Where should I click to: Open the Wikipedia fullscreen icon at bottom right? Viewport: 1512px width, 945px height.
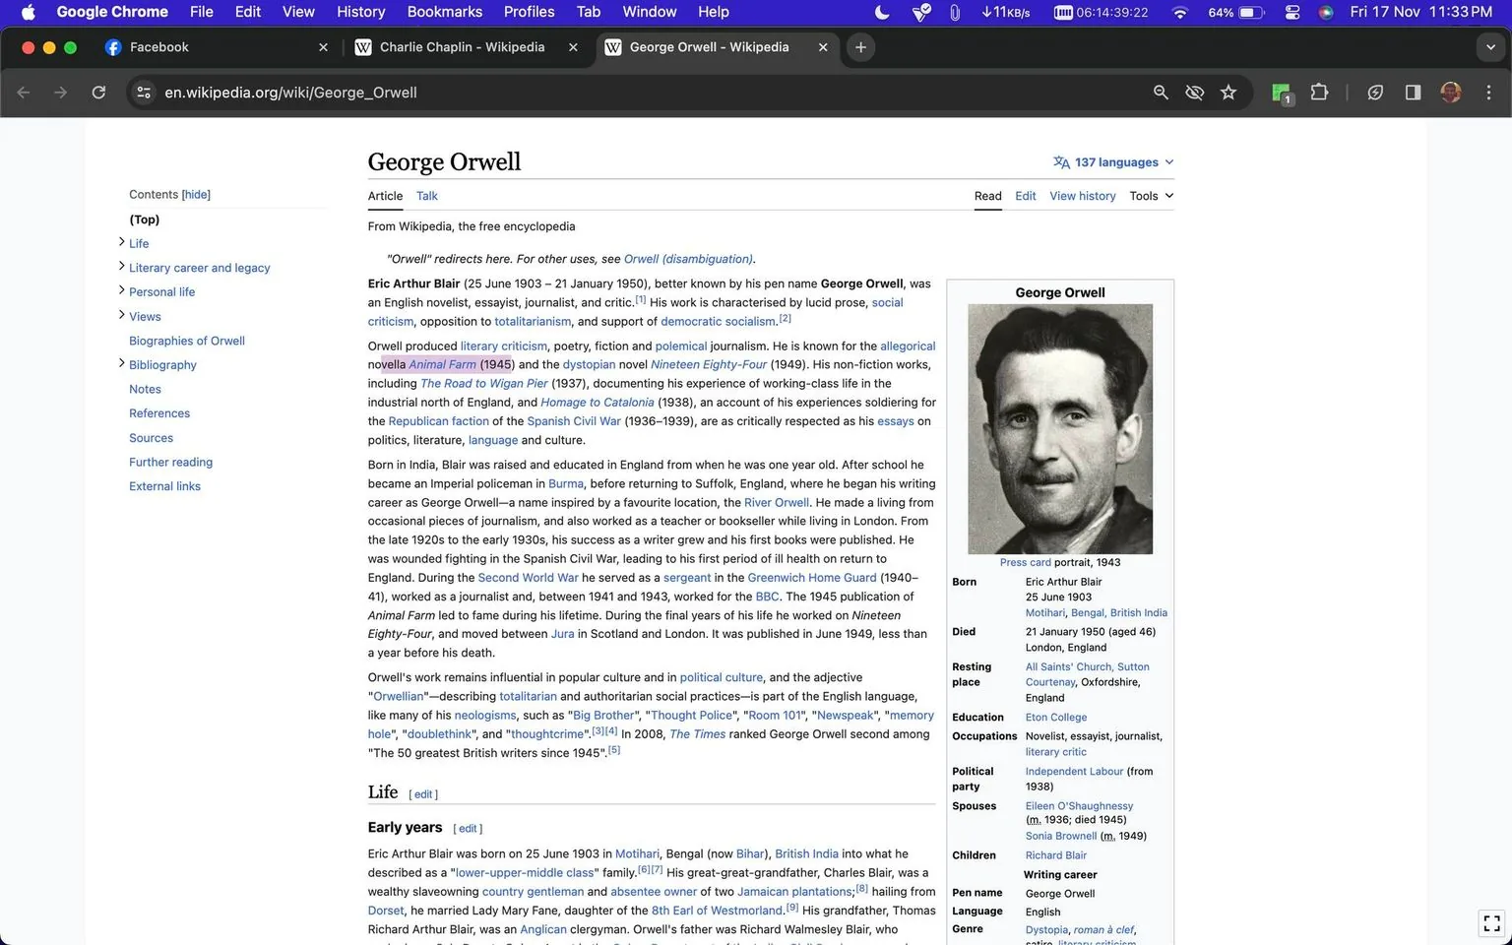click(1489, 922)
